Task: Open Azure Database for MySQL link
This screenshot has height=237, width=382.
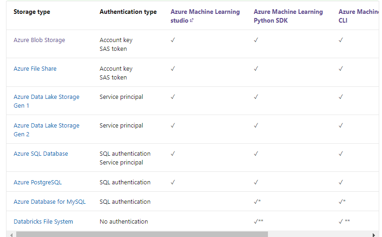Action: pos(50,202)
